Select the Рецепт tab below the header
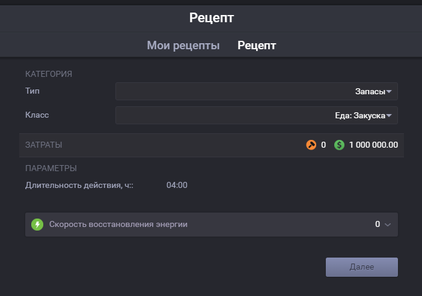This screenshot has width=422, height=296. (x=257, y=46)
